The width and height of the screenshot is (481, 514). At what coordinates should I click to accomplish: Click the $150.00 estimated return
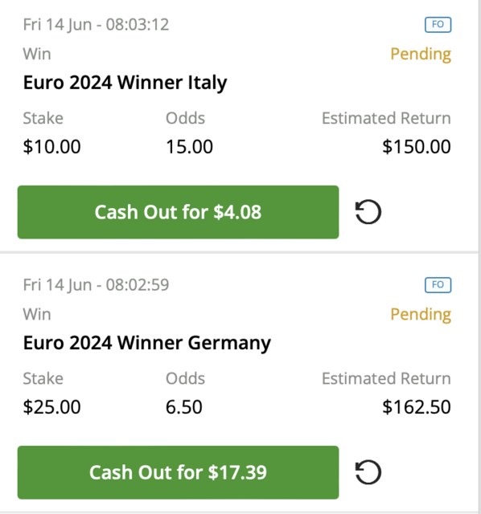417,146
